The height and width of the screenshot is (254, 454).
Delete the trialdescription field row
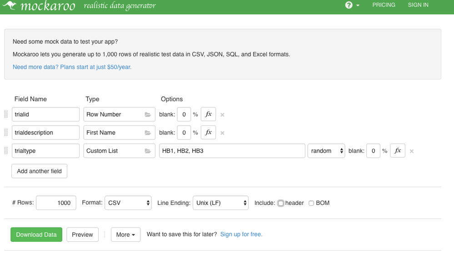pos(222,133)
